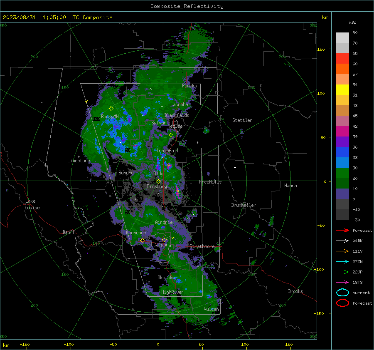Click the dBZ legend heading

click(x=352, y=22)
